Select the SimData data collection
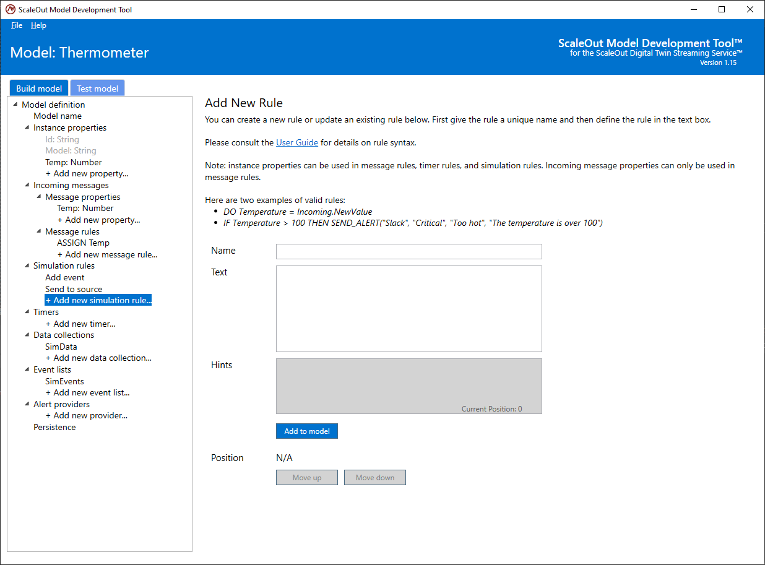Image resolution: width=765 pixels, height=565 pixels. 61,347
